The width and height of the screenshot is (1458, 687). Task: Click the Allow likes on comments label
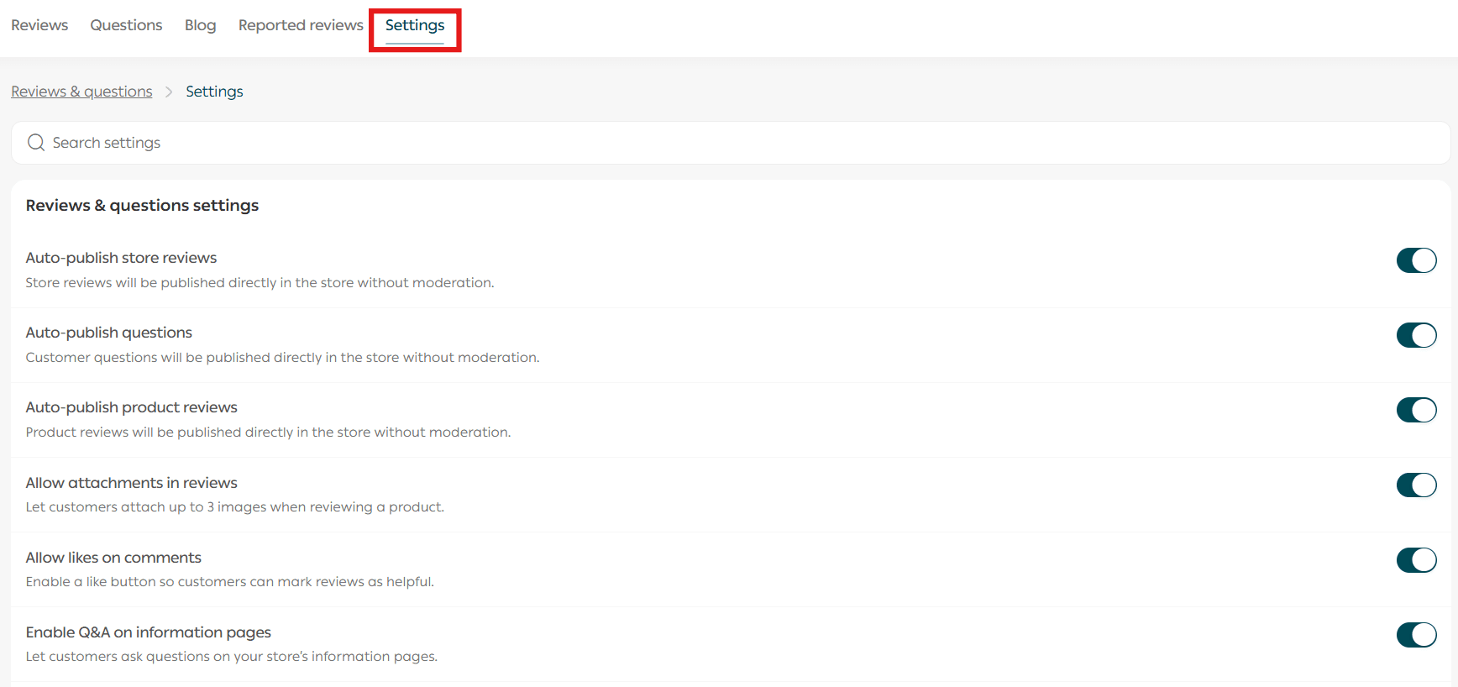(x=113, y=558)
